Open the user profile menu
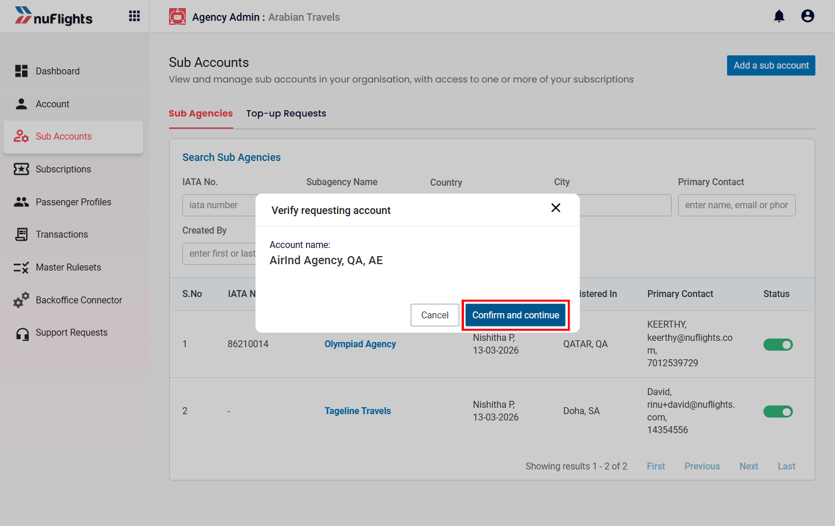Image resolution: width=835 pixels, height=526 pixels. [808, 16]
